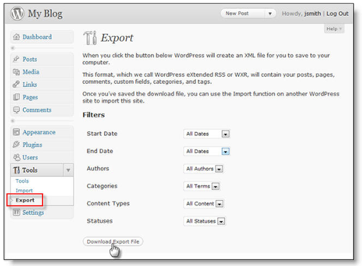Open the End Date dropdown
Image resolution: width=362 pixels, height=266 pixels.
click(x=207, y=151)
